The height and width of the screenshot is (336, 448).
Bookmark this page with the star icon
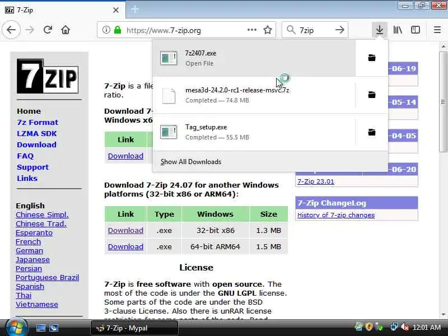pos(268,30)
